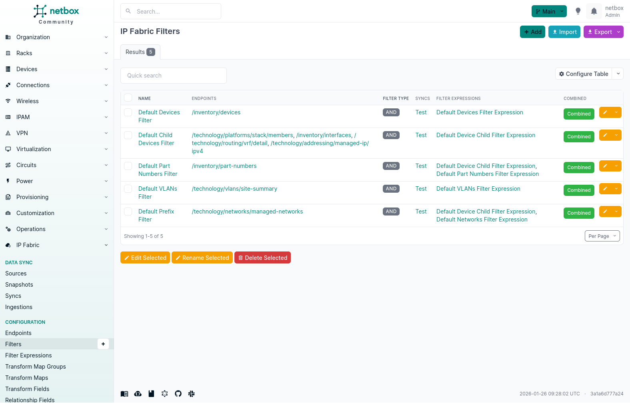This screenshot has height=405, width=630.
Task: Open Endpoints under Configuration
Action: [18, 333]
